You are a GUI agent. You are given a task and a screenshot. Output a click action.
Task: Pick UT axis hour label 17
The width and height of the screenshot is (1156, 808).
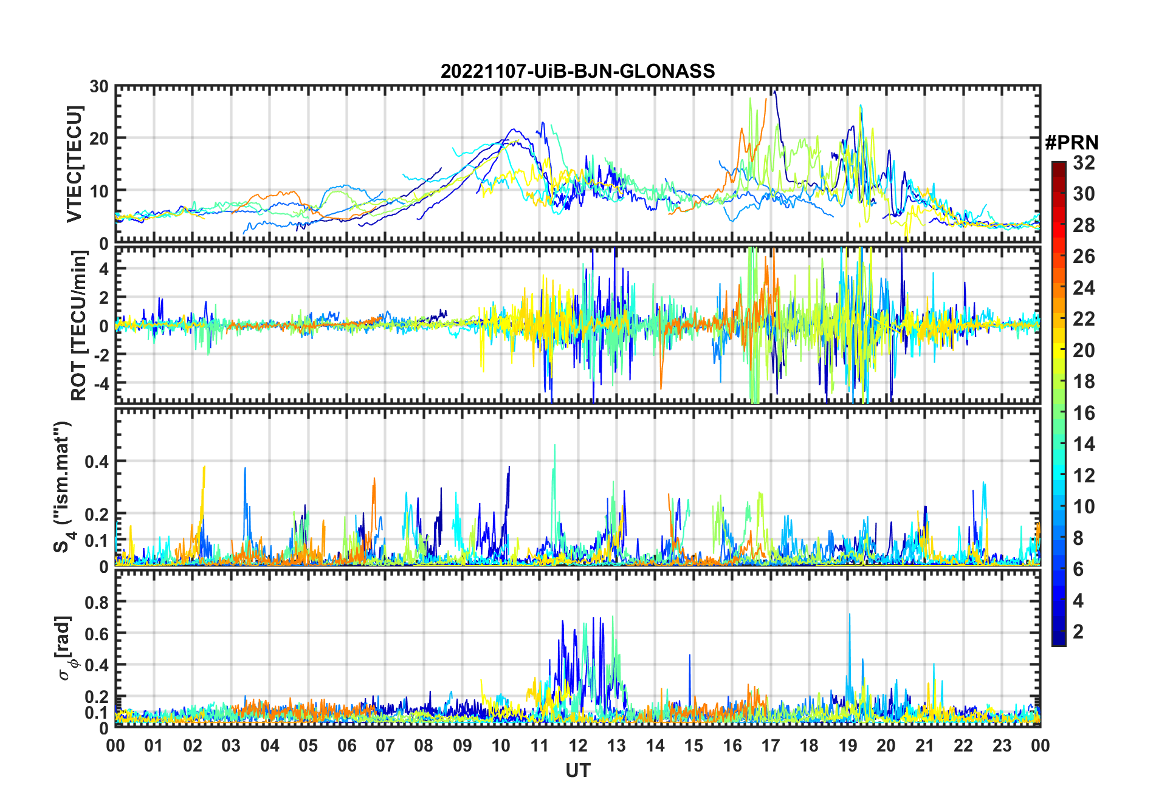[x=771, y=746]
